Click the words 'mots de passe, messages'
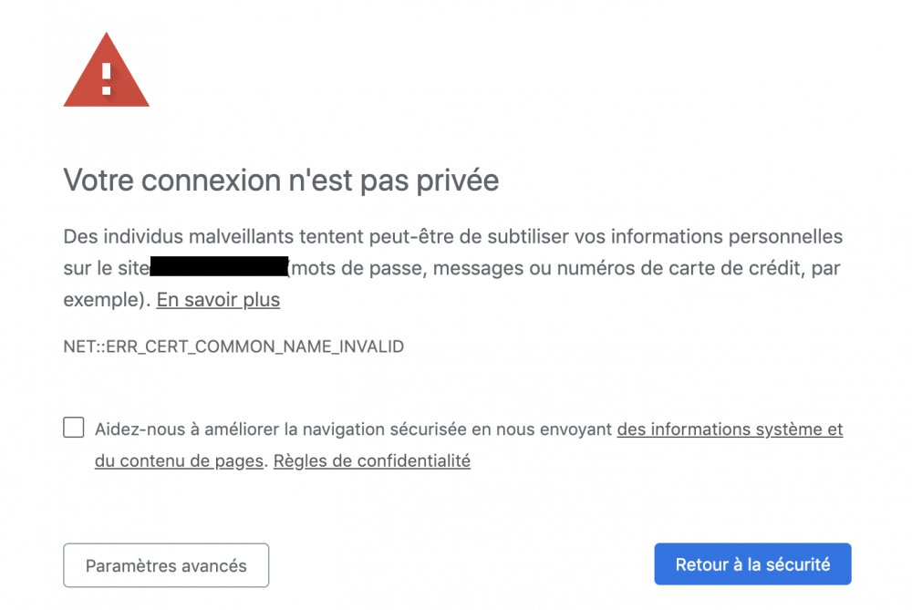The image size is (912, 610). [x=408, y=268]
